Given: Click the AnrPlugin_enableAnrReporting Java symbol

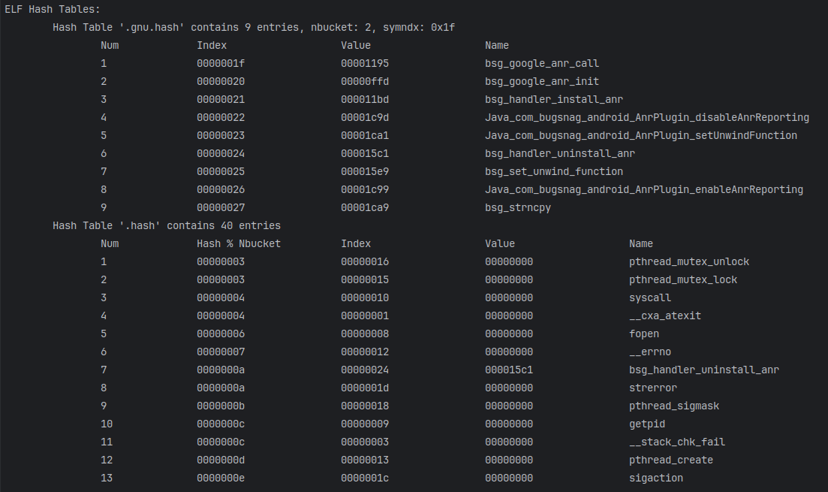Looking at the screenshot, I should coord(644,189).
